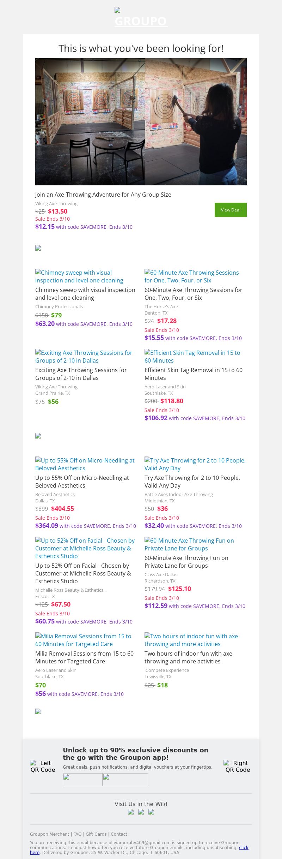Open the Milia Removal Sessions image link
This screenshot has width=282, height=859.
83,640
